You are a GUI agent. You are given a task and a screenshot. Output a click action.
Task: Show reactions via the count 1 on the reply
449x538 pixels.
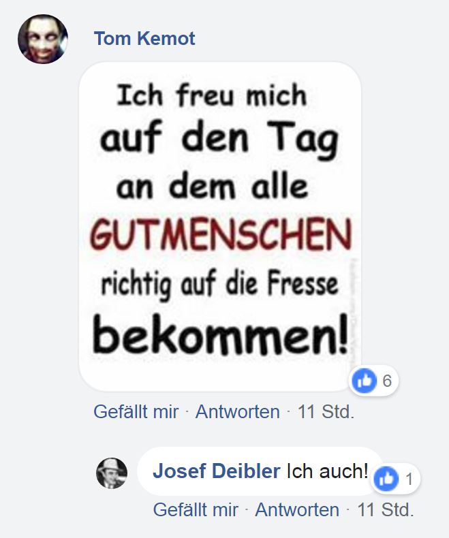[409, 479]
